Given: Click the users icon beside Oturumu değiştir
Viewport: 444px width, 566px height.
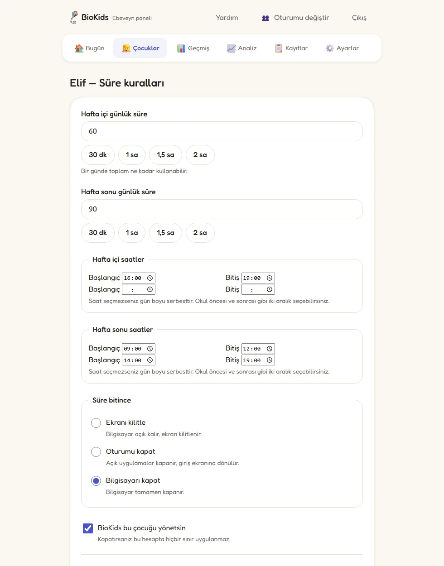Looking at the screenshot, I should (265, 18).
